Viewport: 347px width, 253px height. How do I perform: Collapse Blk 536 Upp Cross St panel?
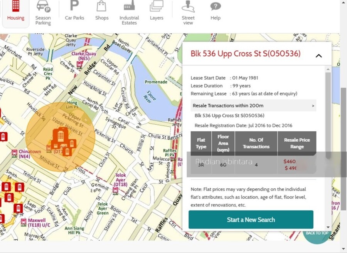tap(319, 56)
